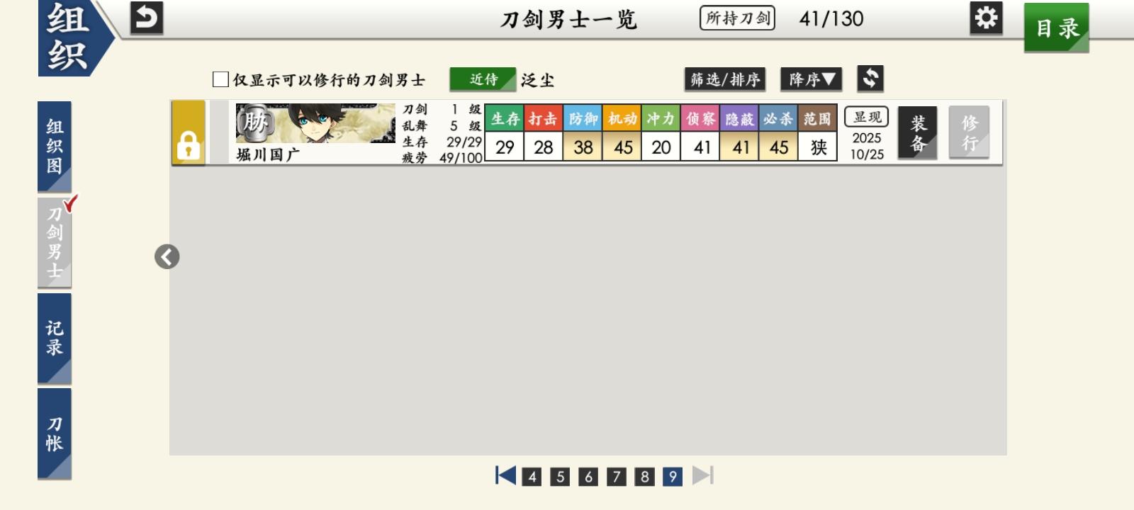Go to page 4
The height and width of the screenshot is (510, 1134).
pyautogui.click(x=532, y=477)
